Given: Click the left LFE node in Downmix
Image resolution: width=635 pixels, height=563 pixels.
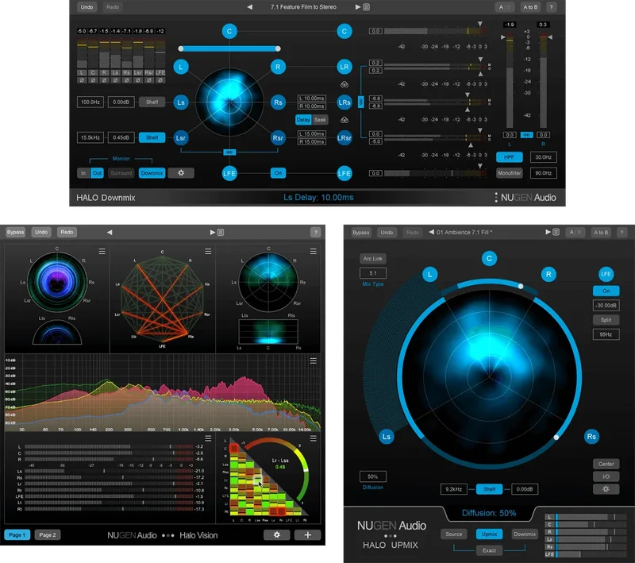Looking at the screenshot, I should click(229, 173).
